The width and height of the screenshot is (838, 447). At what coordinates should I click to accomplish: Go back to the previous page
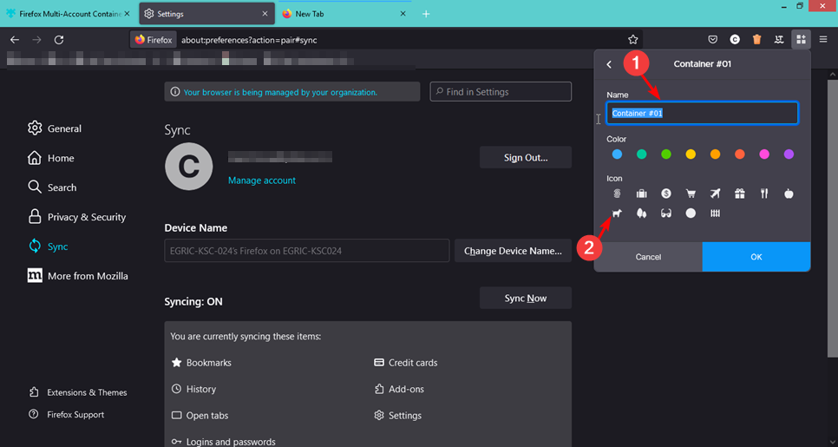point(15,40)
